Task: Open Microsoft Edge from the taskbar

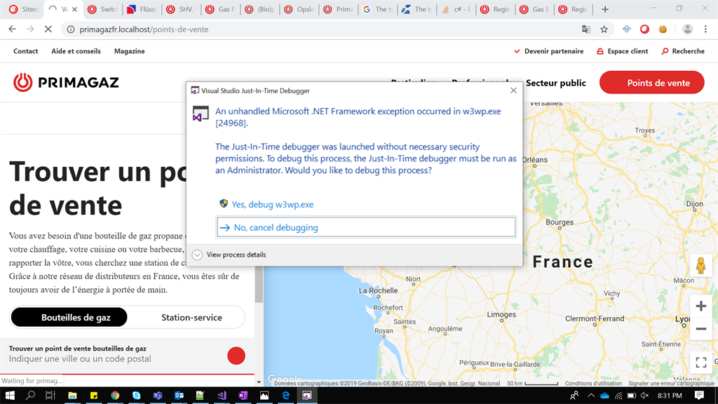Action: point(286,396)
